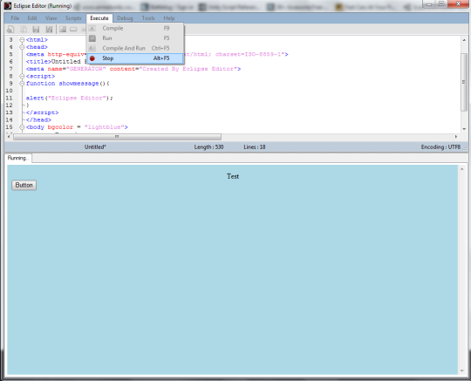
Task: Choose Compile And Run menu entry
Action: pos(135,48)
